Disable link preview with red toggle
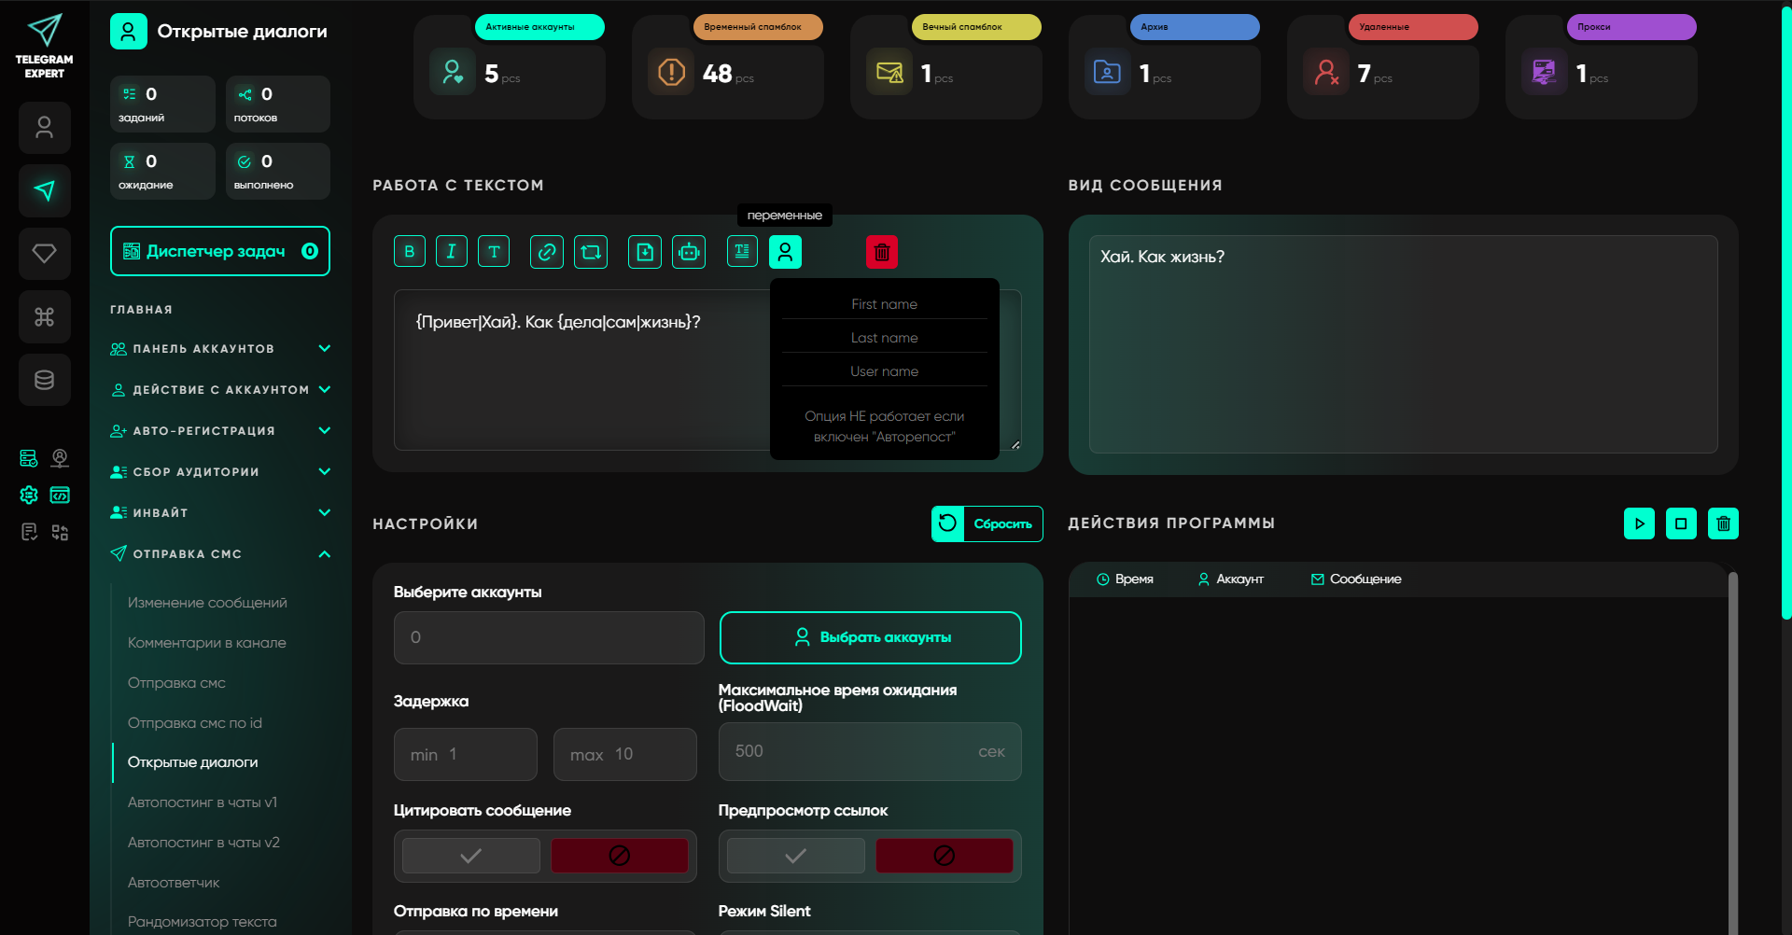The image size is (1792, 935). point(944,856)
